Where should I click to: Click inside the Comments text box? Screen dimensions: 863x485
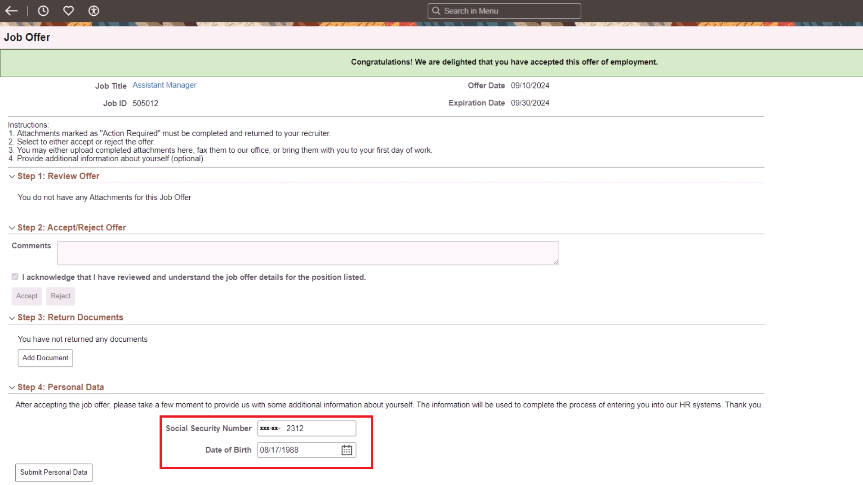click(307, 253)
